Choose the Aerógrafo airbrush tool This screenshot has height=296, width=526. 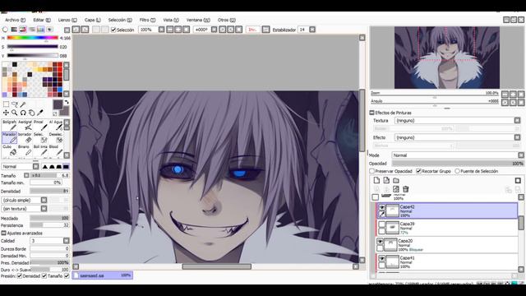coord(25,126)
